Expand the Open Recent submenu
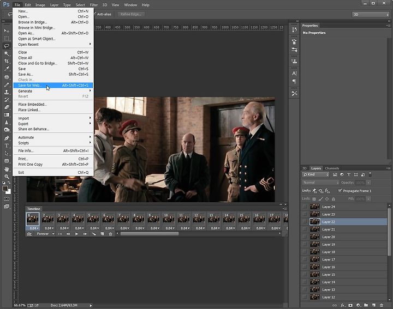Viewport: 393px width, 309px height. point(53,44)
